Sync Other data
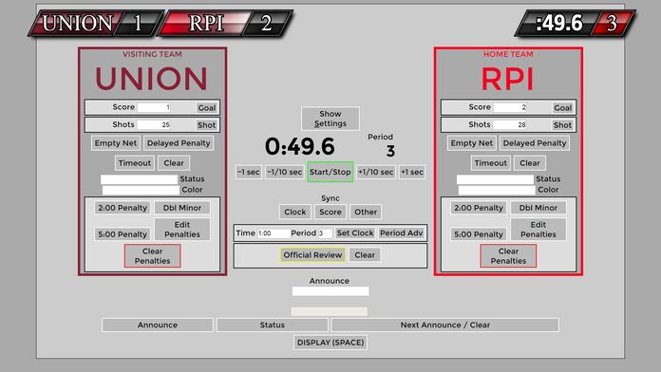Screen dimensions: 661x372 pos(366,213)
